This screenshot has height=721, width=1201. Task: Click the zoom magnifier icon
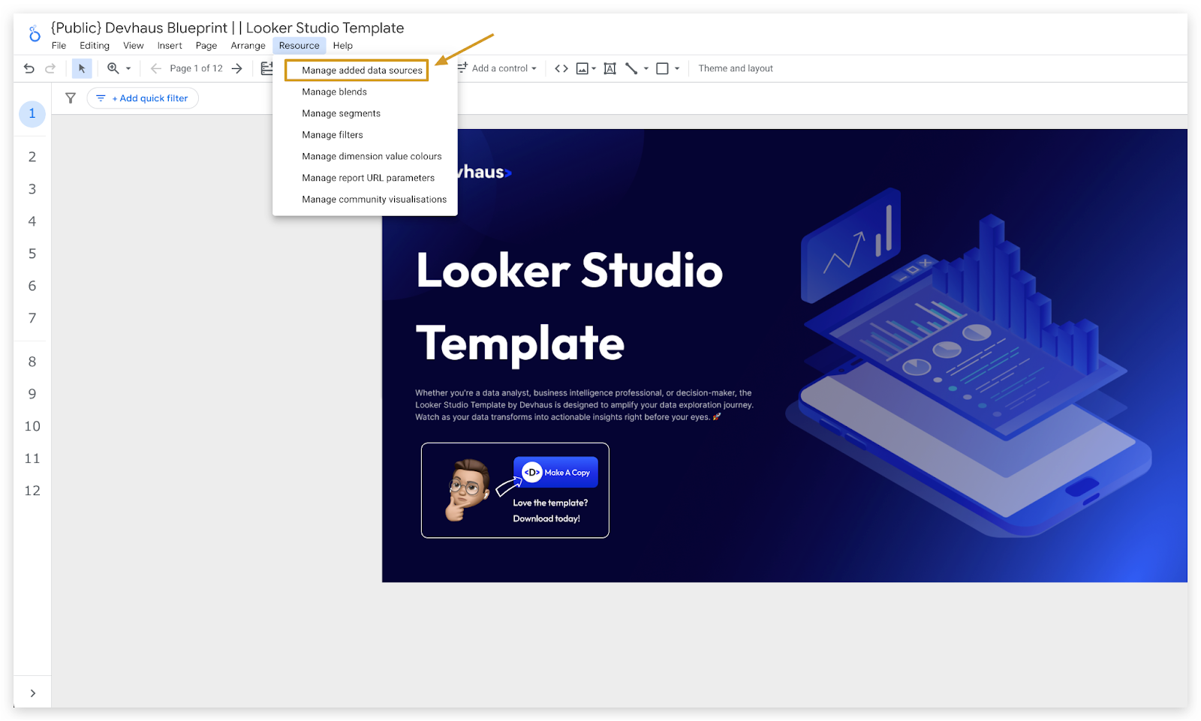pyautogui.click(x=113, y=68)
